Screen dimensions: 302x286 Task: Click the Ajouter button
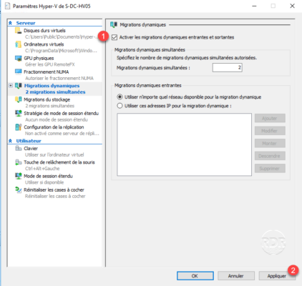270,118
